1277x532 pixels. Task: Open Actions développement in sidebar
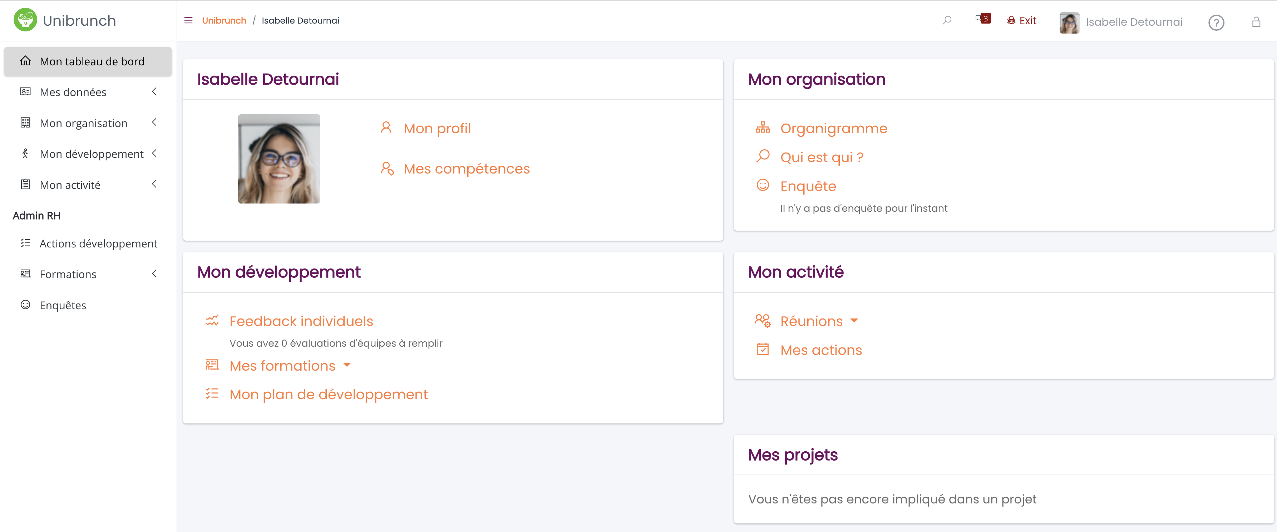click(x=98, y=244)
